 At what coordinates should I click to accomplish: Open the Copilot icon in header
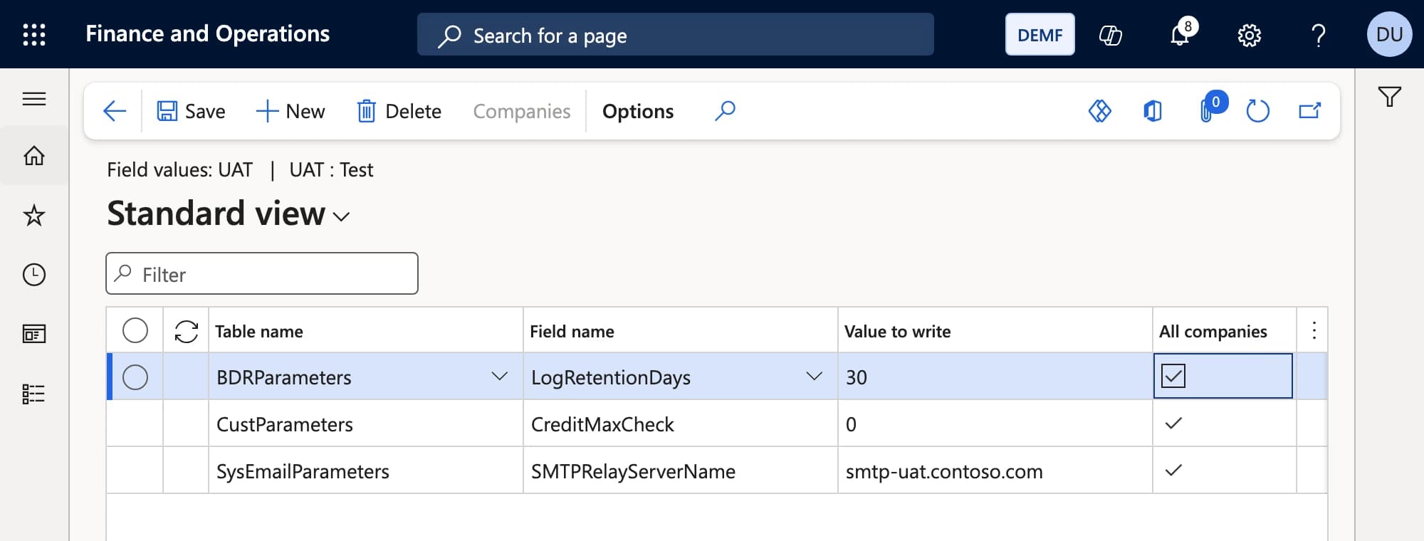[x=1110, y=34]
